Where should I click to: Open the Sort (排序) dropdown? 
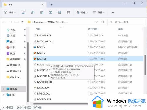click(x=82, y=13)
